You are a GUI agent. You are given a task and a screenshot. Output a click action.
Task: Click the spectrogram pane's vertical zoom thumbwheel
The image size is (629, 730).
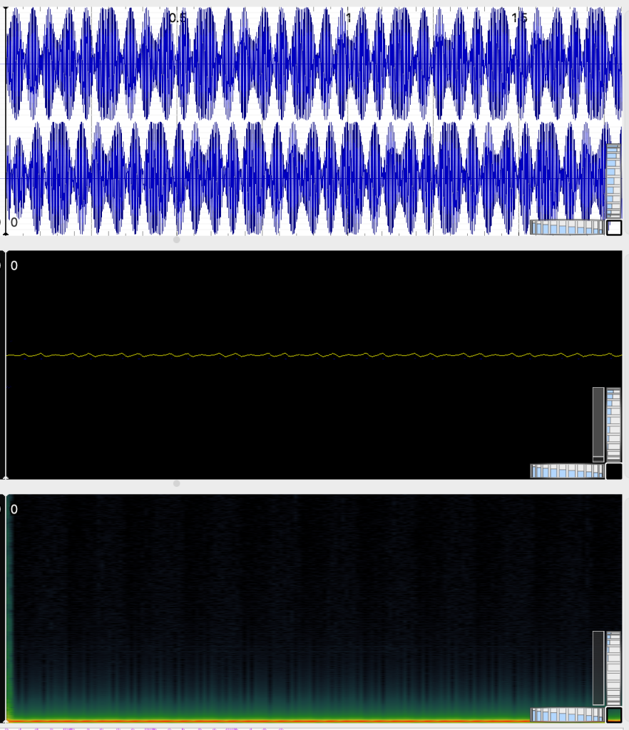pyautogui.click(x=613, y=669)
